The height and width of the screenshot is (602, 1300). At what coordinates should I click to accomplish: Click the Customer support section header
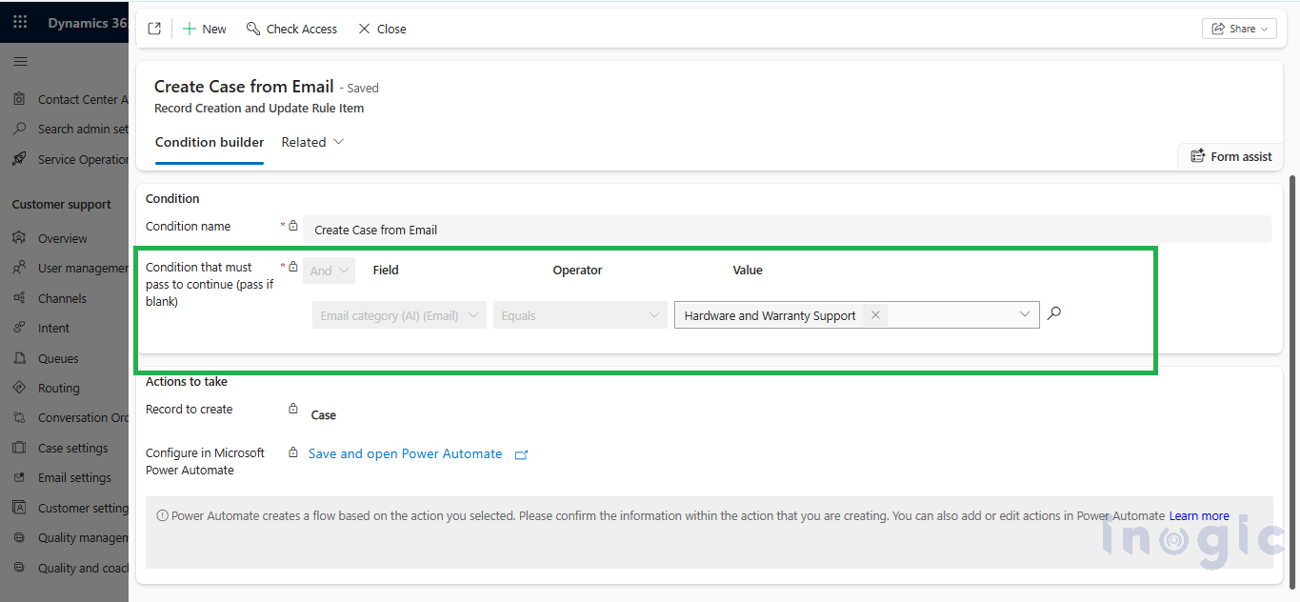pyautogui.click(x=62, y=204)
